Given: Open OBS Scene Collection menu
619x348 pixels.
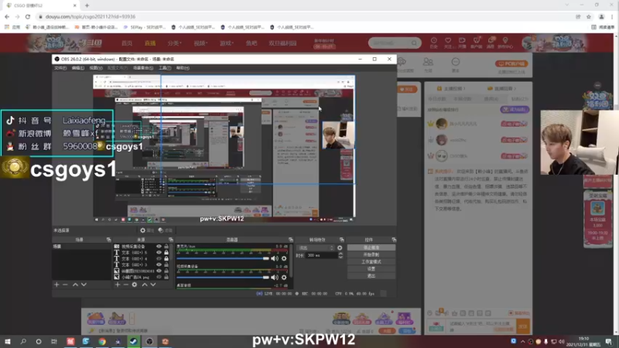Looking at the screenshot, I should click(x=143, y=68).
